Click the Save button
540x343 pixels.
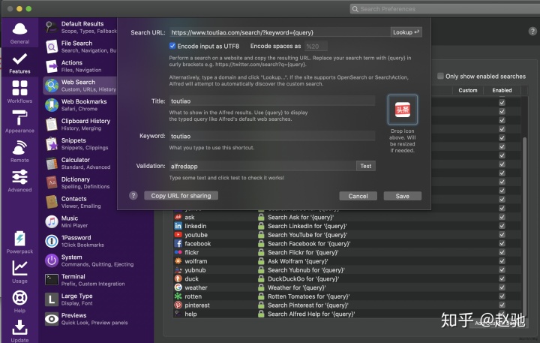[403, 196]
